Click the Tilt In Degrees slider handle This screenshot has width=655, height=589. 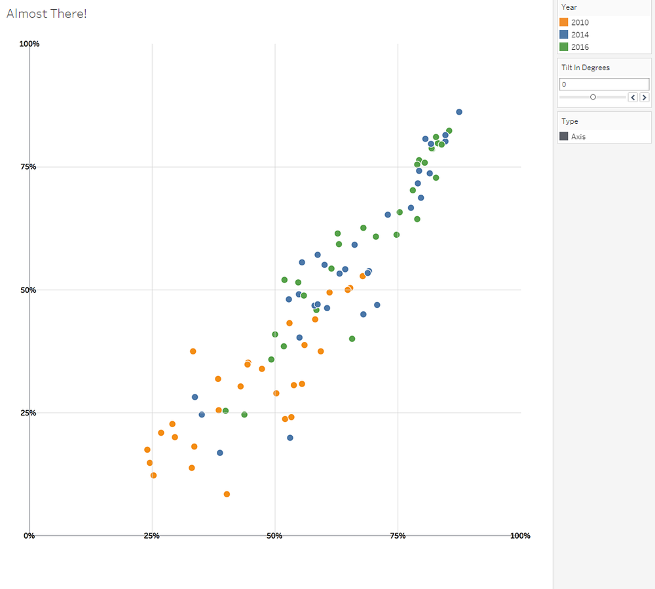tap(592, 96)
